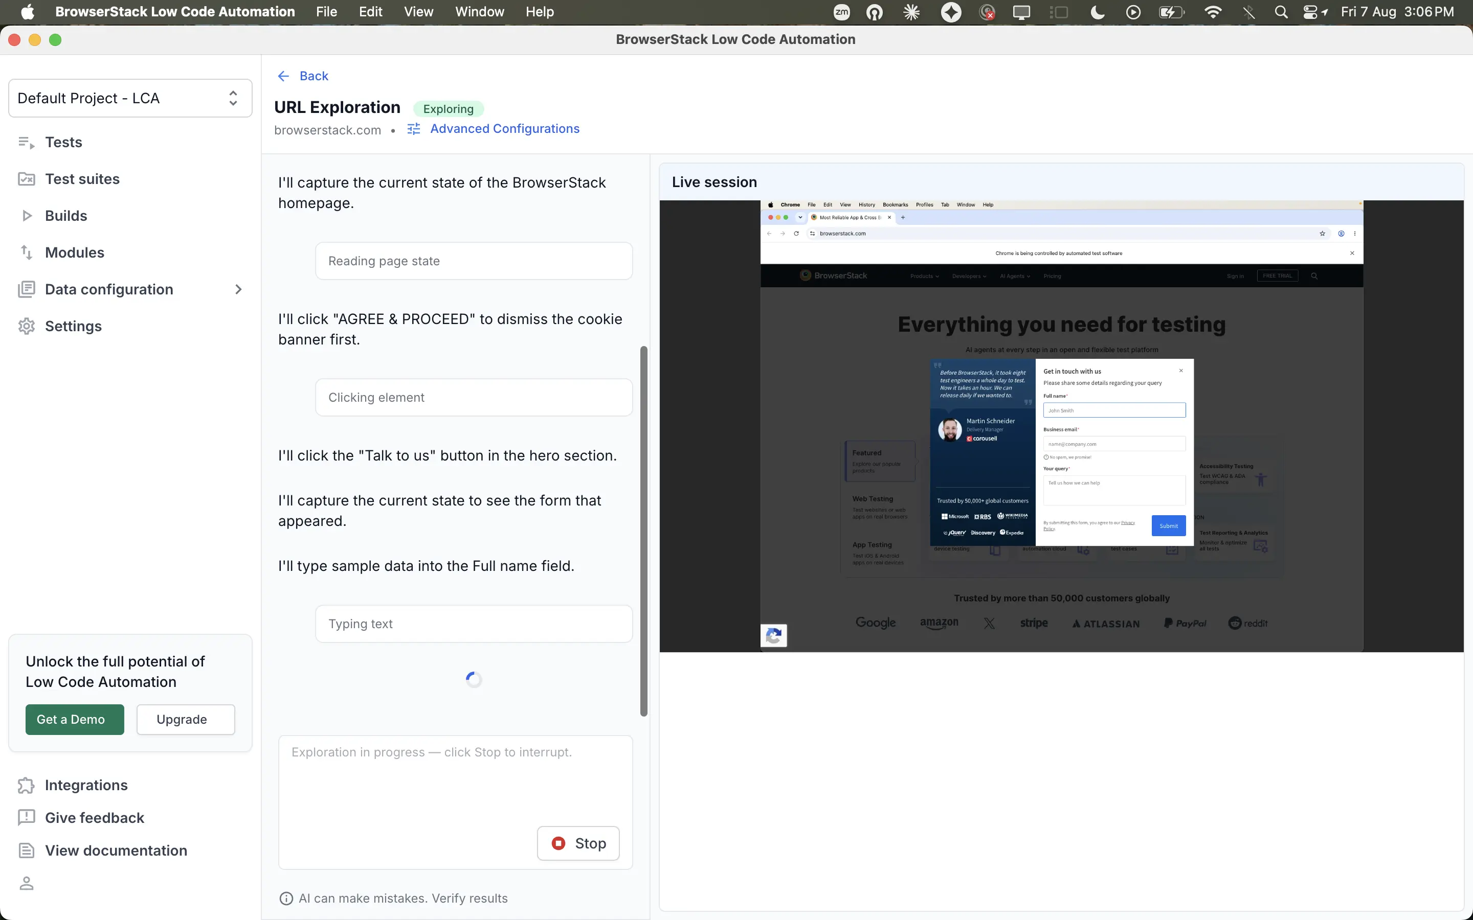This screenshot has height=920, width=1473.
Task: Expand Data configuration submenu chevron
Action: coord(239,289)
